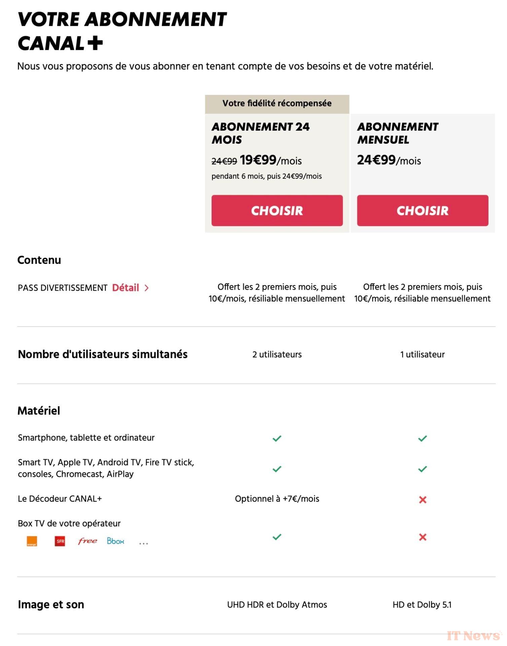Click the Free operator logo

(x=87, y=541)
